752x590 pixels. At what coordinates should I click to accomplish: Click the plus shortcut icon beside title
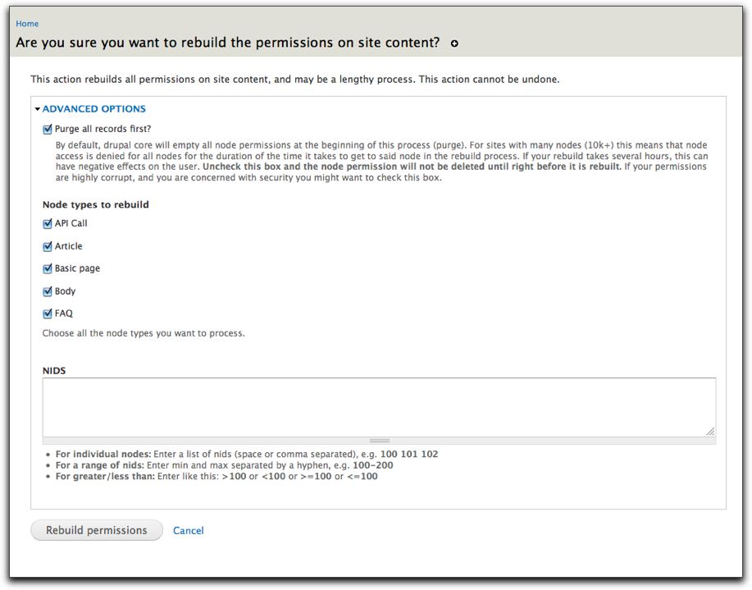point(454,43)
